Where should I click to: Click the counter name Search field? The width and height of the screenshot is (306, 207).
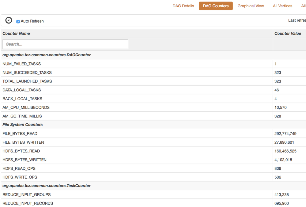[x=65, y=44]
